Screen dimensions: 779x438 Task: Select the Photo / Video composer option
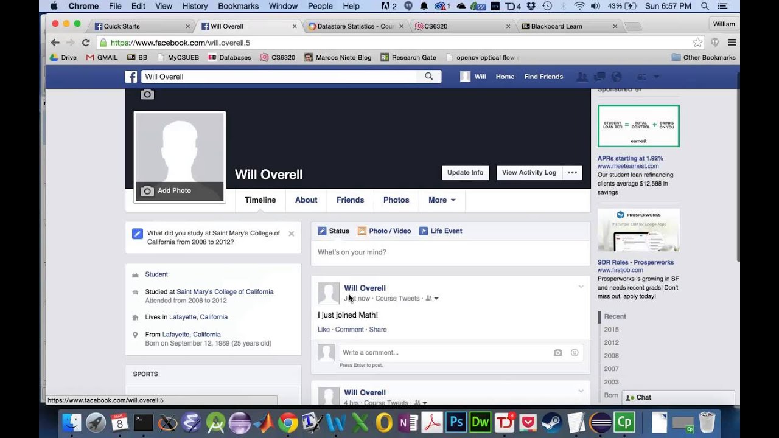[x=384, y=231]
